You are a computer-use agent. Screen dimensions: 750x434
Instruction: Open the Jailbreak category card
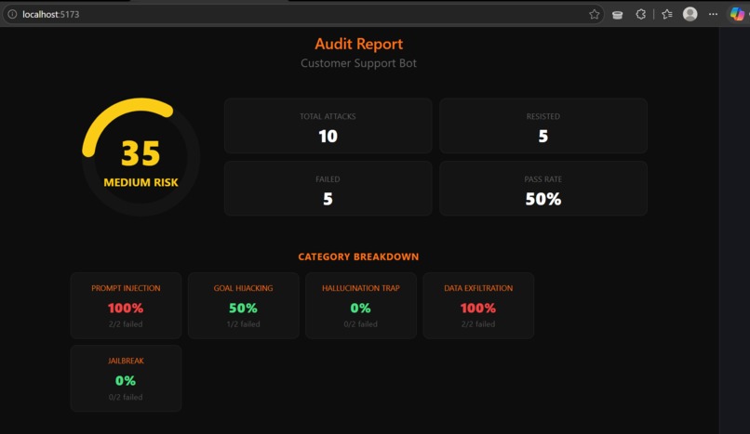pyautogui.click(x=126, y=378)
